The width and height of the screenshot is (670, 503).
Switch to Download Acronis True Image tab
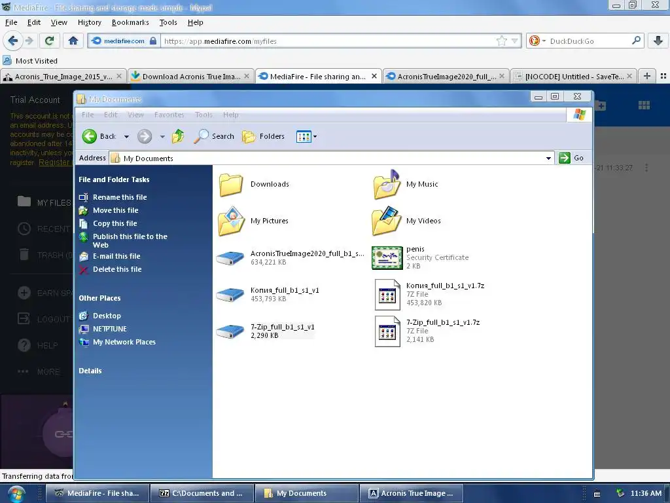tap(191, 77)
